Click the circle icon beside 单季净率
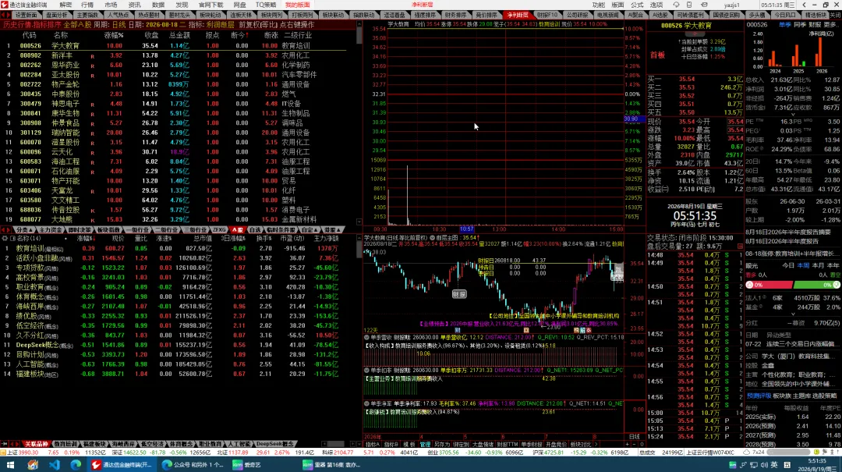The width and height of the screenshot is (842, 472). [x=366, y=403]
